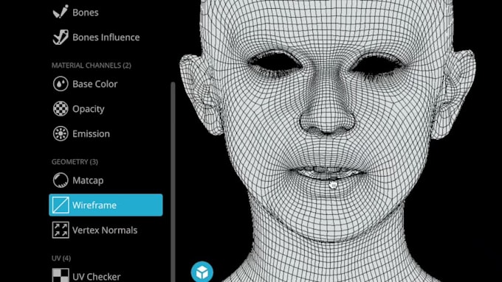502x282 pixels.
Task: Click the Bones brush icon
Action: coord(61,12)
